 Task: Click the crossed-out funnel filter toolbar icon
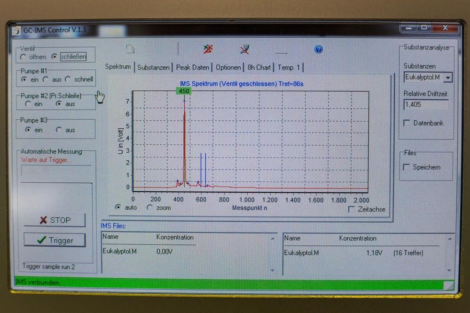(x=244, y=49)
